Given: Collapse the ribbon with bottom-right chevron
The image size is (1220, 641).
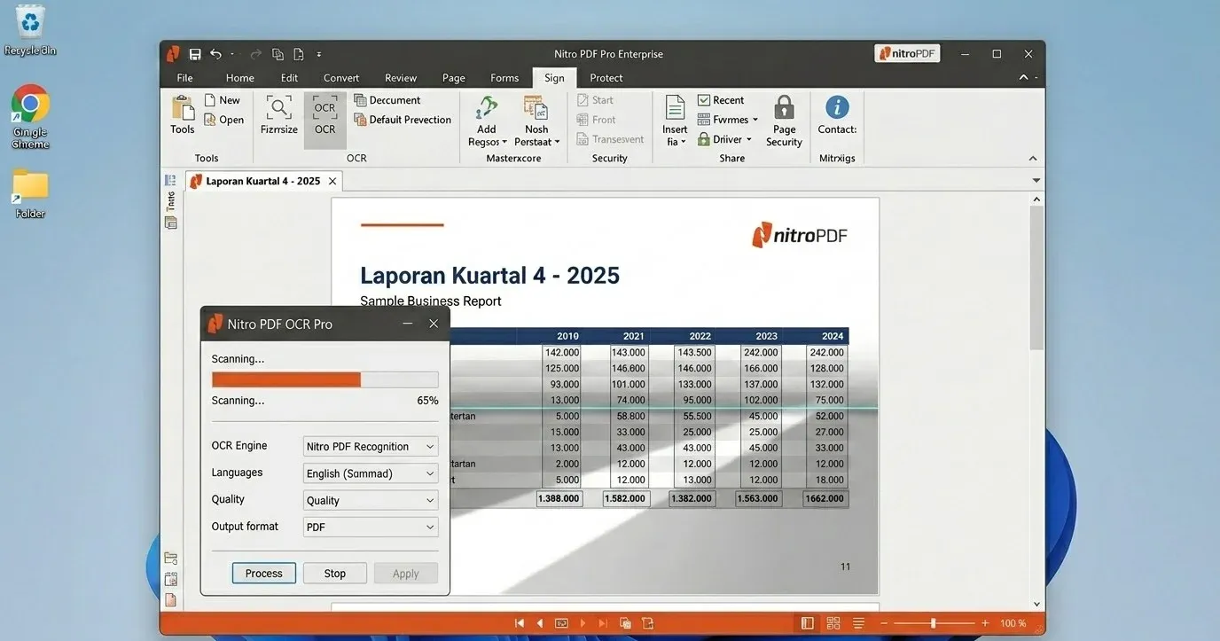Looking at the screenshot, I should [1033, 159].
